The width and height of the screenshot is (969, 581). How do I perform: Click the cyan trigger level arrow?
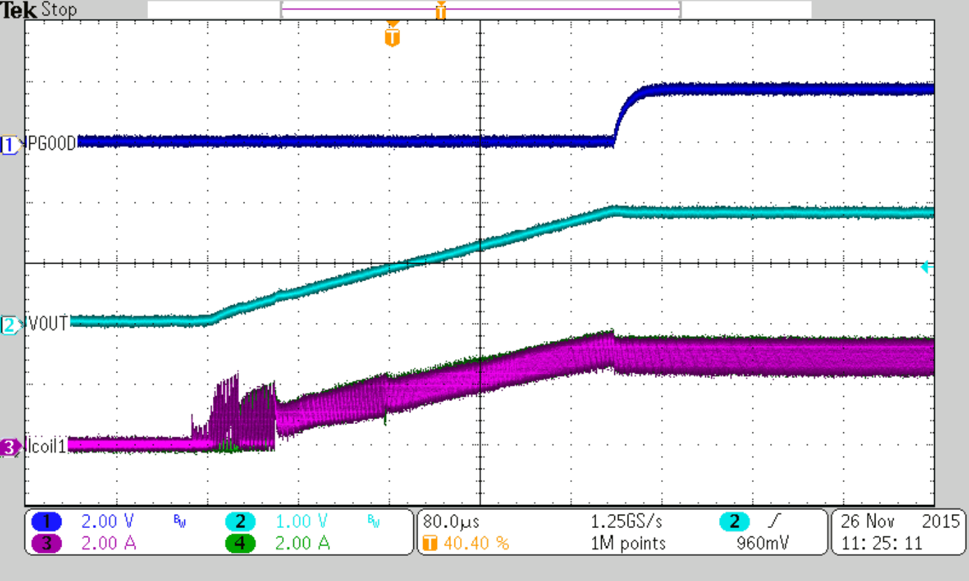click(x=928, y=267)
